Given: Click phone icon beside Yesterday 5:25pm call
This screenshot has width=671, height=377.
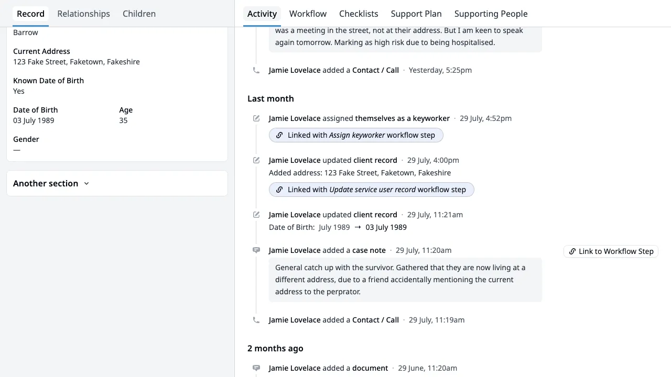Looking at the screenshot, I should coord(256,70).
